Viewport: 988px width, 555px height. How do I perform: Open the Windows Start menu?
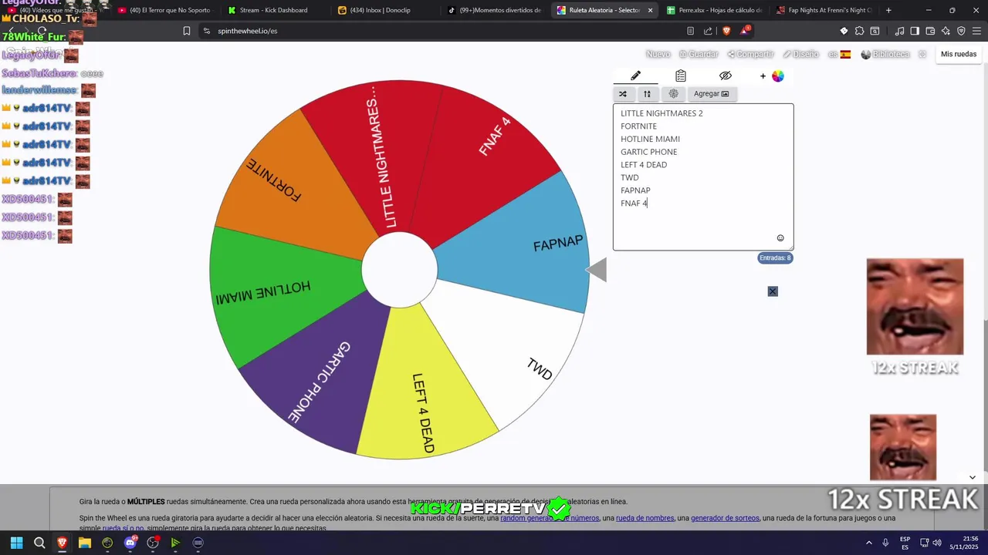pyautogui.click(x=16, y=543)
